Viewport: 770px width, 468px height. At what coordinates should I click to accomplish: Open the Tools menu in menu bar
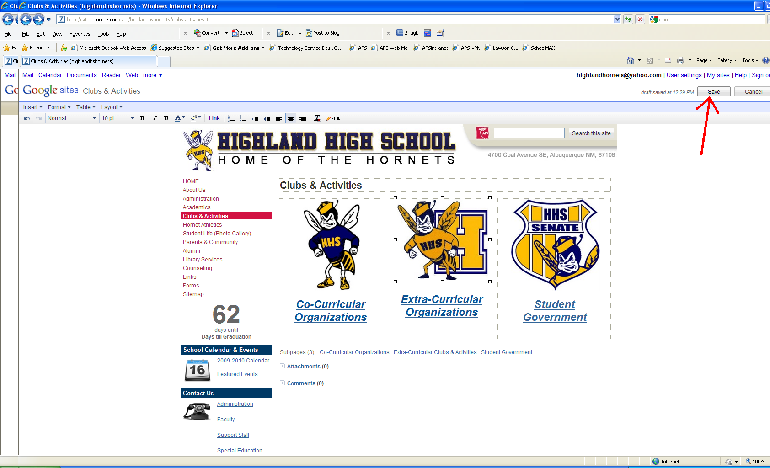click(103, 34)
